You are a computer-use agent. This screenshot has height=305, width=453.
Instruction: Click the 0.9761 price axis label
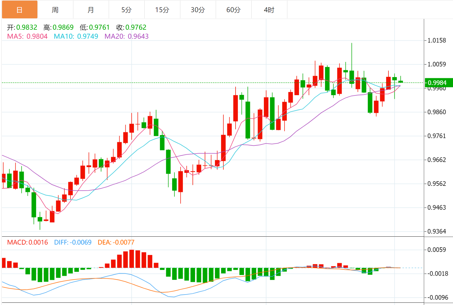point(437,136)
